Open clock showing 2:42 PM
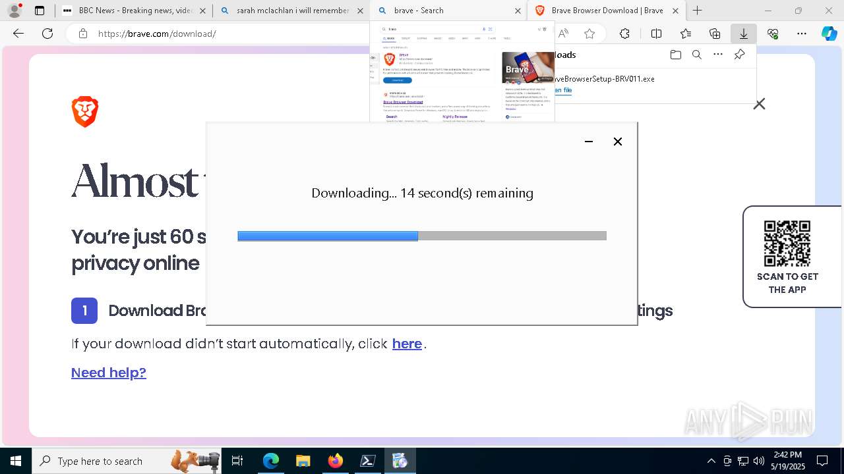Screen dimensions: 844x474 (x=788, y=461)
